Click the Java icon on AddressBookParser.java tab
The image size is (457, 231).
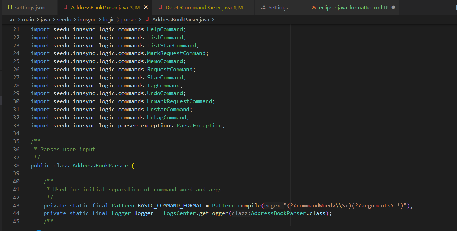click(x=66, y=7)
